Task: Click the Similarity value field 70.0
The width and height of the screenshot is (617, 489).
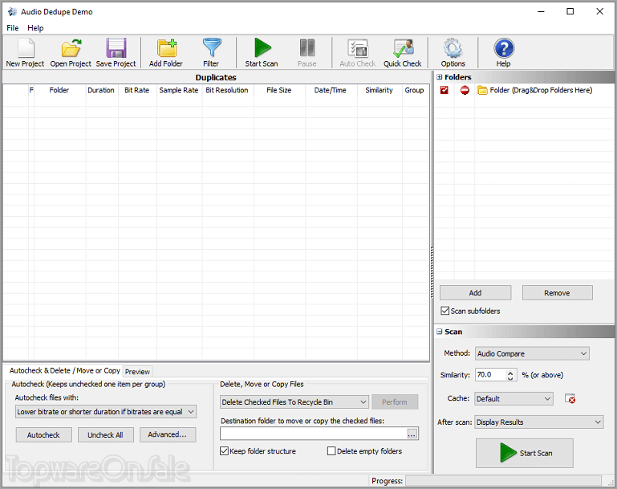Action: (x=490, y=375)
